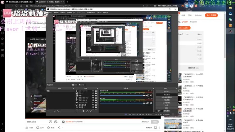Open source properties gear in Sources toolbar
This screenshot has width=235, height=132.
(83, 111)
